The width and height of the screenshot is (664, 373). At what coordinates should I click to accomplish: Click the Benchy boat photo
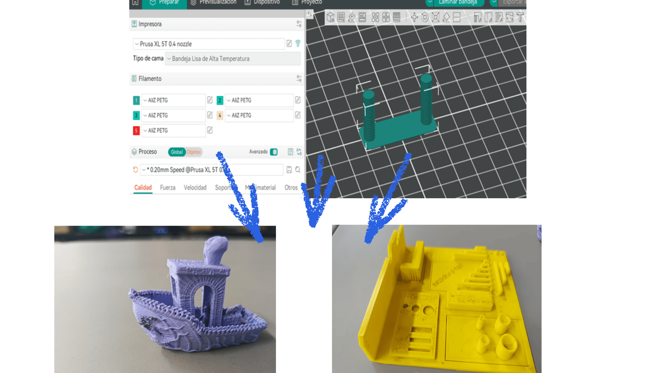coord(165,299)
